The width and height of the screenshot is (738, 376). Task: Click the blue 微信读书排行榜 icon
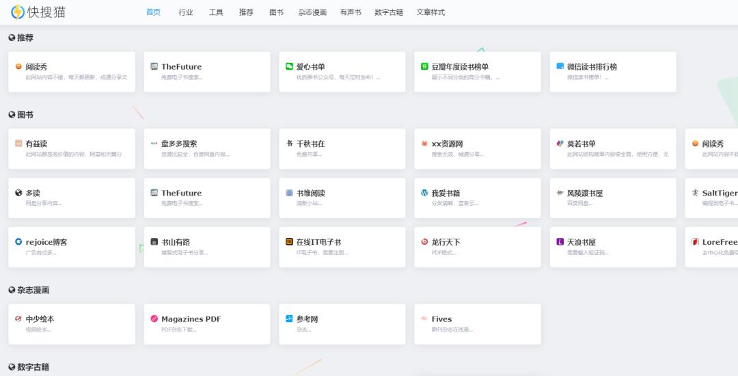(560, 66)
